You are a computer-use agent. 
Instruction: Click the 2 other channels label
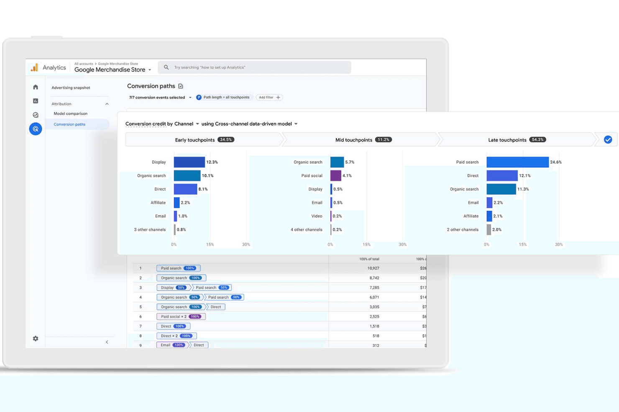pyautogui.click(x=463, y=230)
